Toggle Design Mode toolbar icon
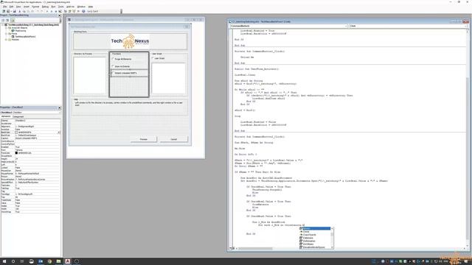 (60, 11)
